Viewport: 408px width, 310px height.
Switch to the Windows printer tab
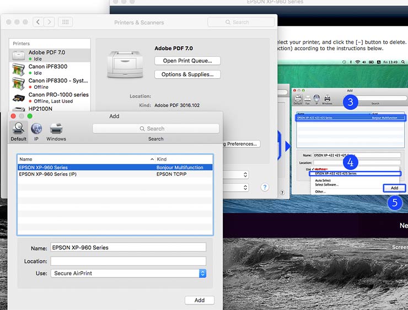[x=56, y=131]
